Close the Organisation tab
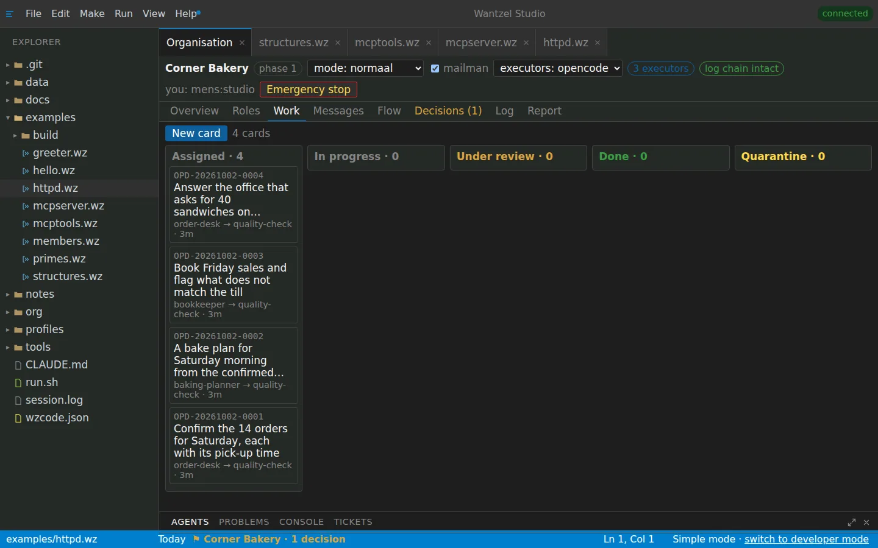 point(242,43)
